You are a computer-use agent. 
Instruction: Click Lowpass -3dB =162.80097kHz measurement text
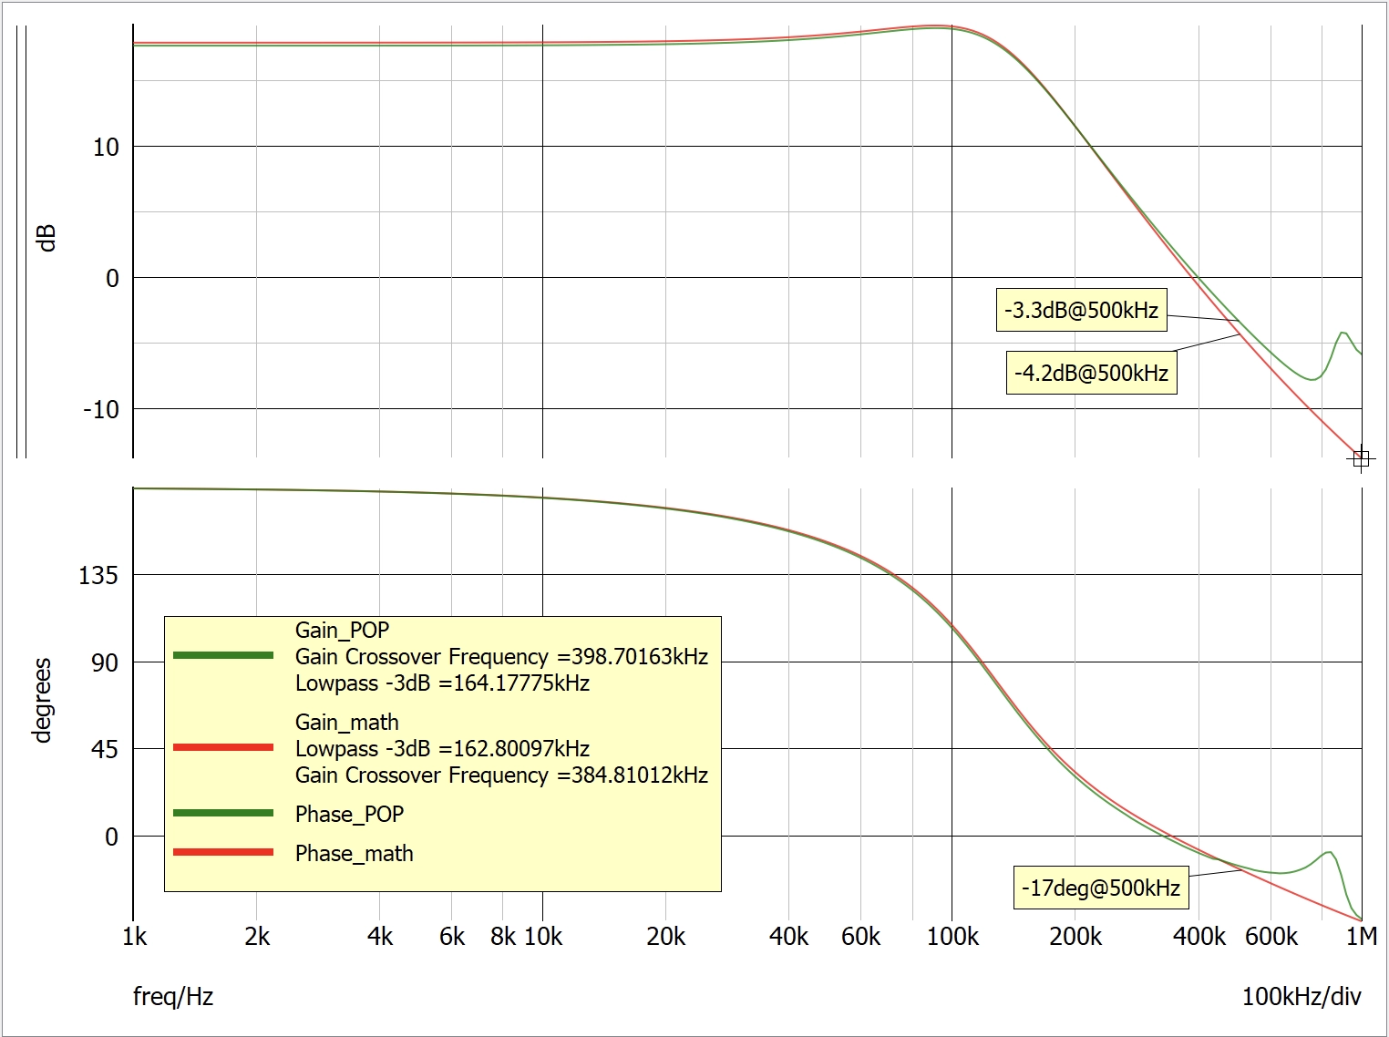tap(442, 748)
